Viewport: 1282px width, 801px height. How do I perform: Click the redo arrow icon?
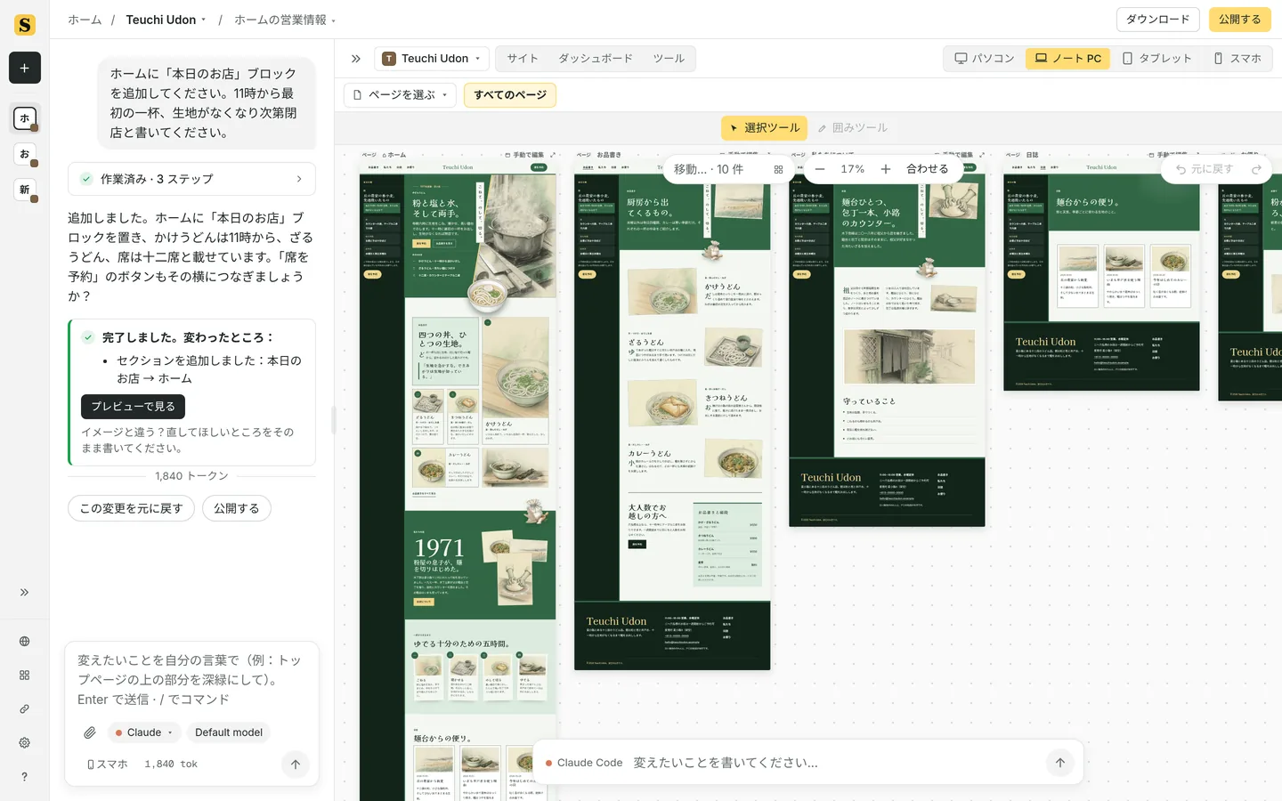pyautogui.click(x=1256, y=169)
